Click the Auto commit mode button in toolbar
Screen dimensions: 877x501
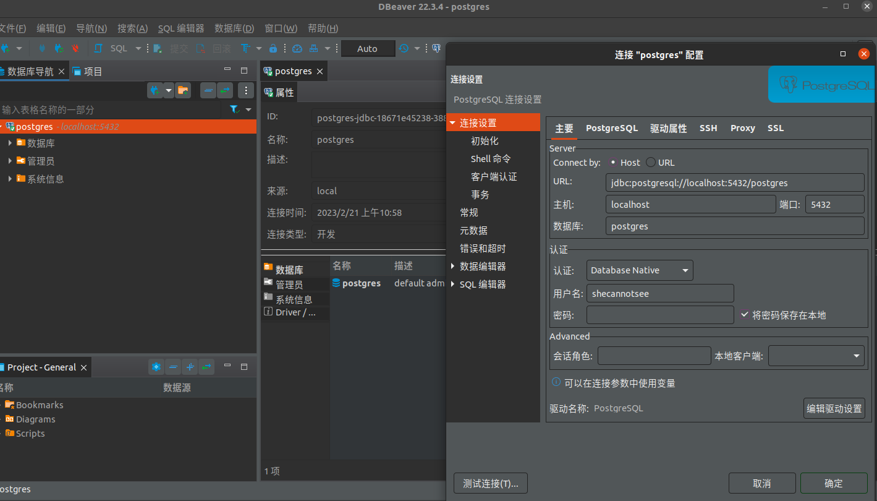coord(368,48)
